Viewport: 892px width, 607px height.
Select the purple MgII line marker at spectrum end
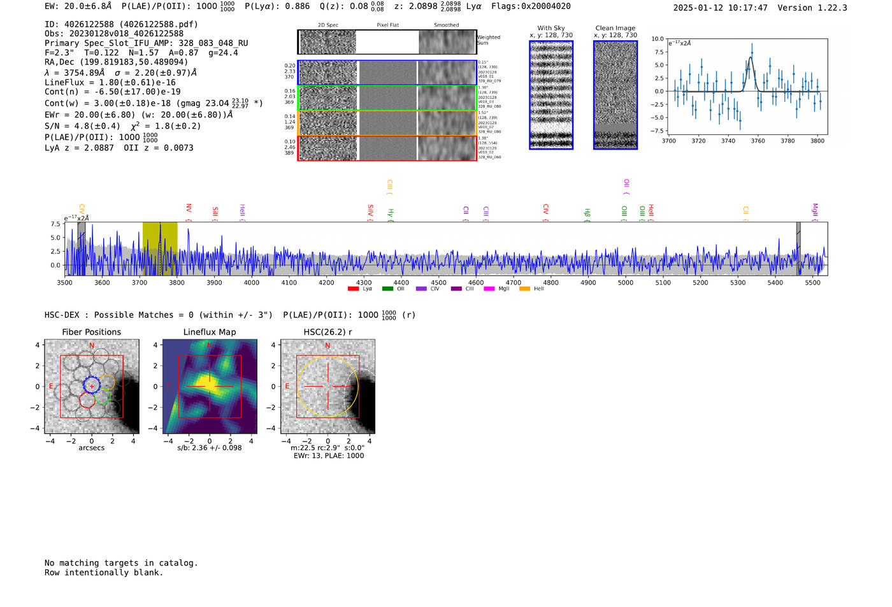coord(815,211)
